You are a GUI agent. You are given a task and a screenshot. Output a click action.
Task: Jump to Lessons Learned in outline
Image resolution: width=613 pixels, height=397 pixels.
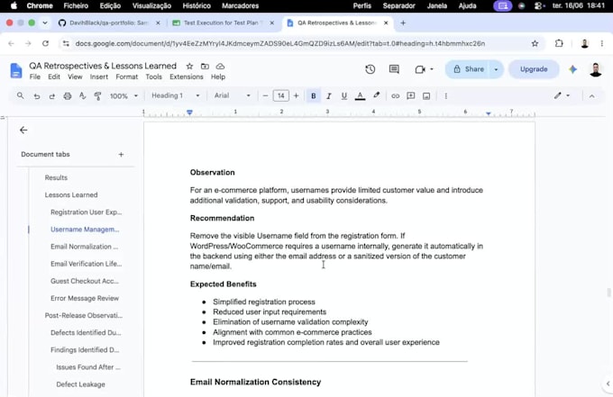tap(71, 194)
